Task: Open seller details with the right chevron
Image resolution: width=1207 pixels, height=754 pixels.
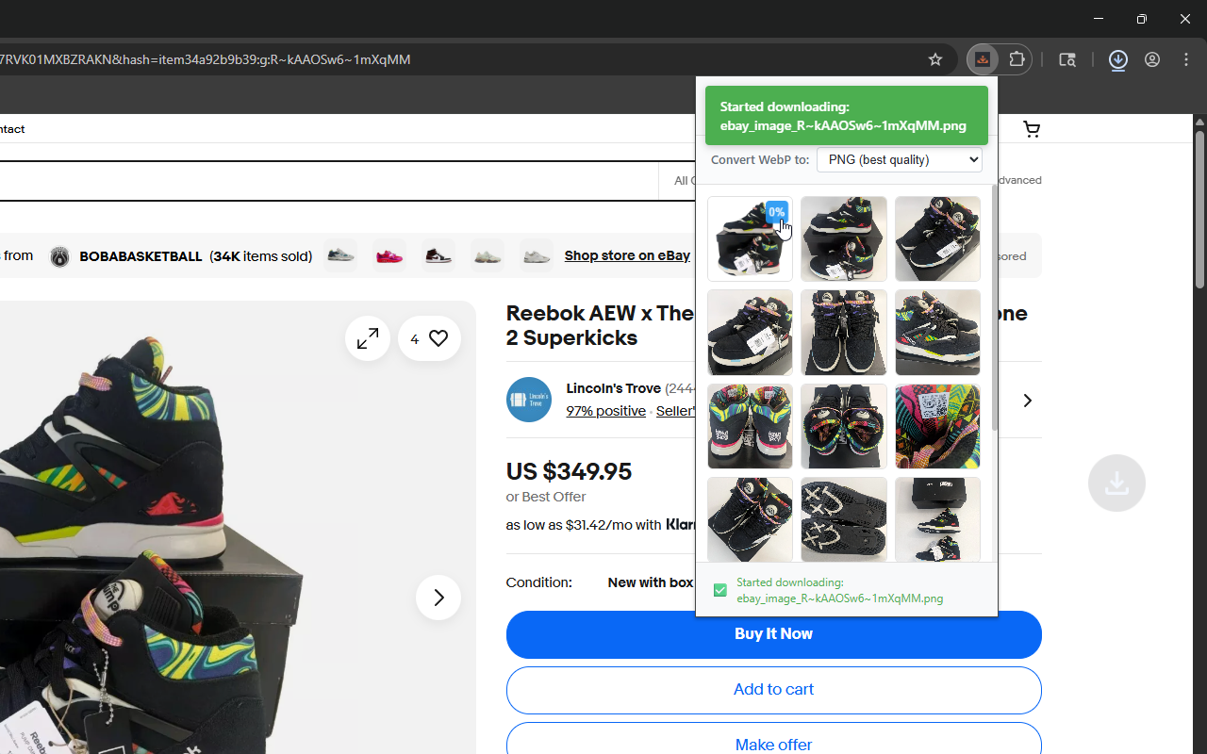Action: pyautogui.click(x=1028, y=401)
